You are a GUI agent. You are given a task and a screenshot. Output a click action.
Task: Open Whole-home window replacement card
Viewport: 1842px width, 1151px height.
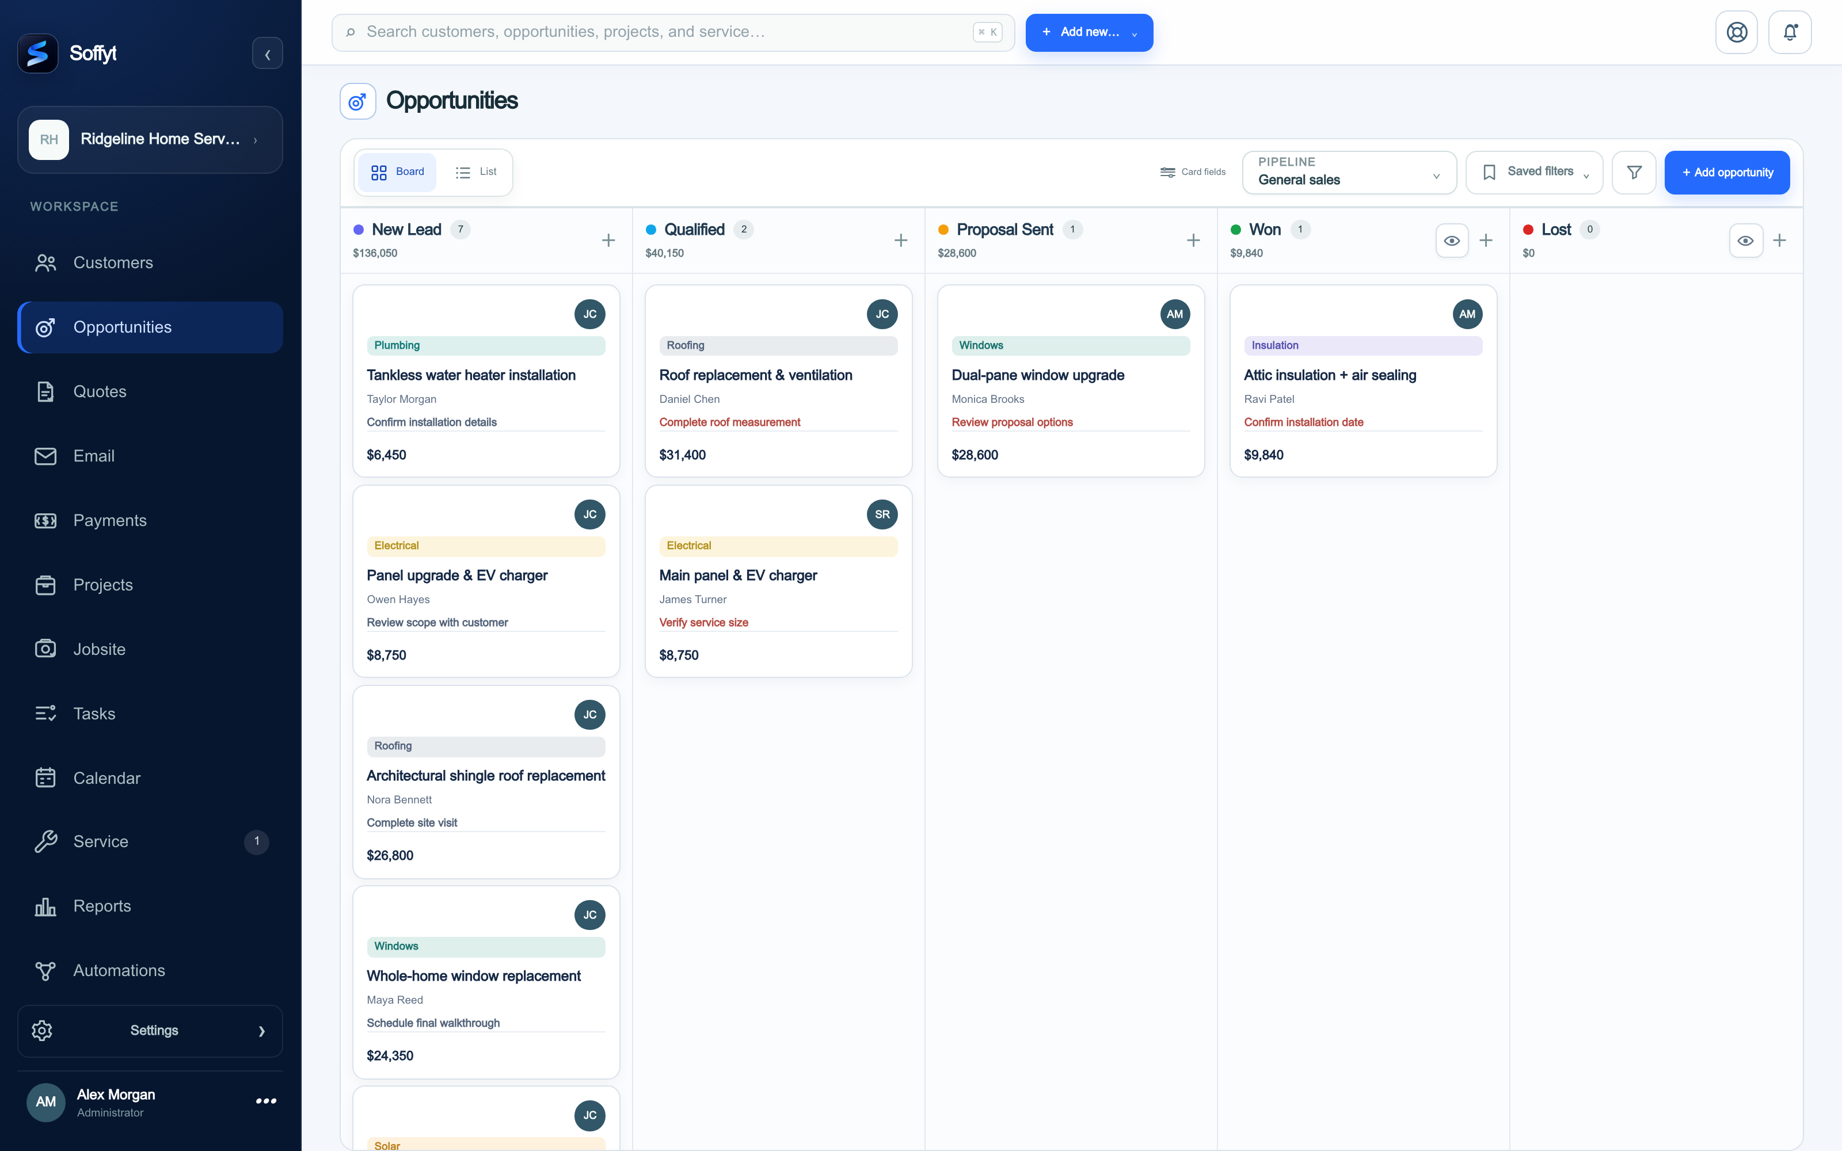[x=486, y=982]
